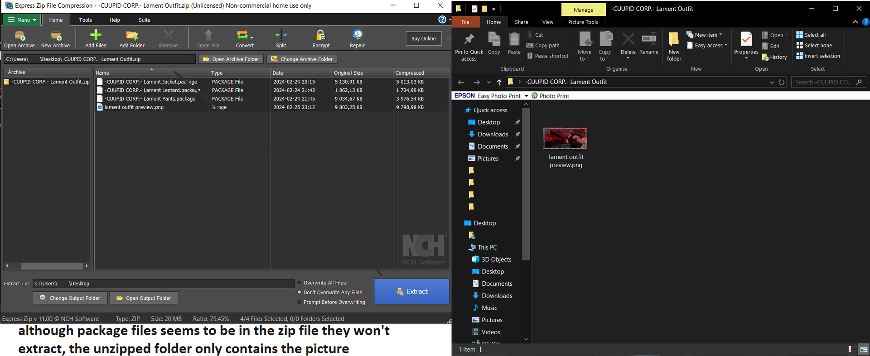Open the Easy access dropdown

[x=707, y=45]
